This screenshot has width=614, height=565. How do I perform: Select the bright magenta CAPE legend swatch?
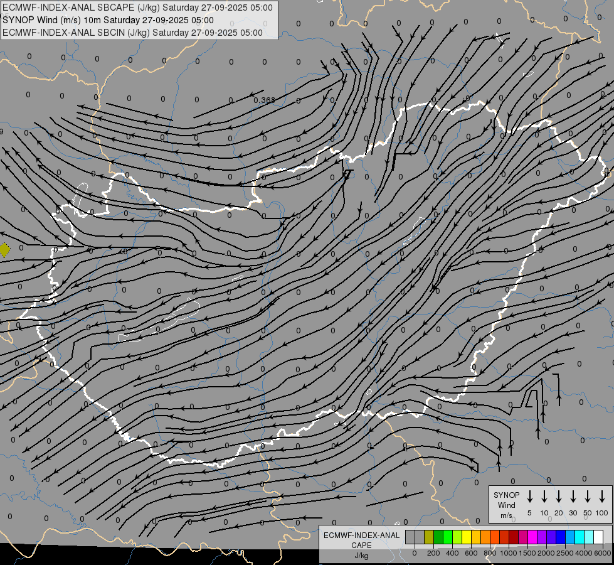pos(533,537)
